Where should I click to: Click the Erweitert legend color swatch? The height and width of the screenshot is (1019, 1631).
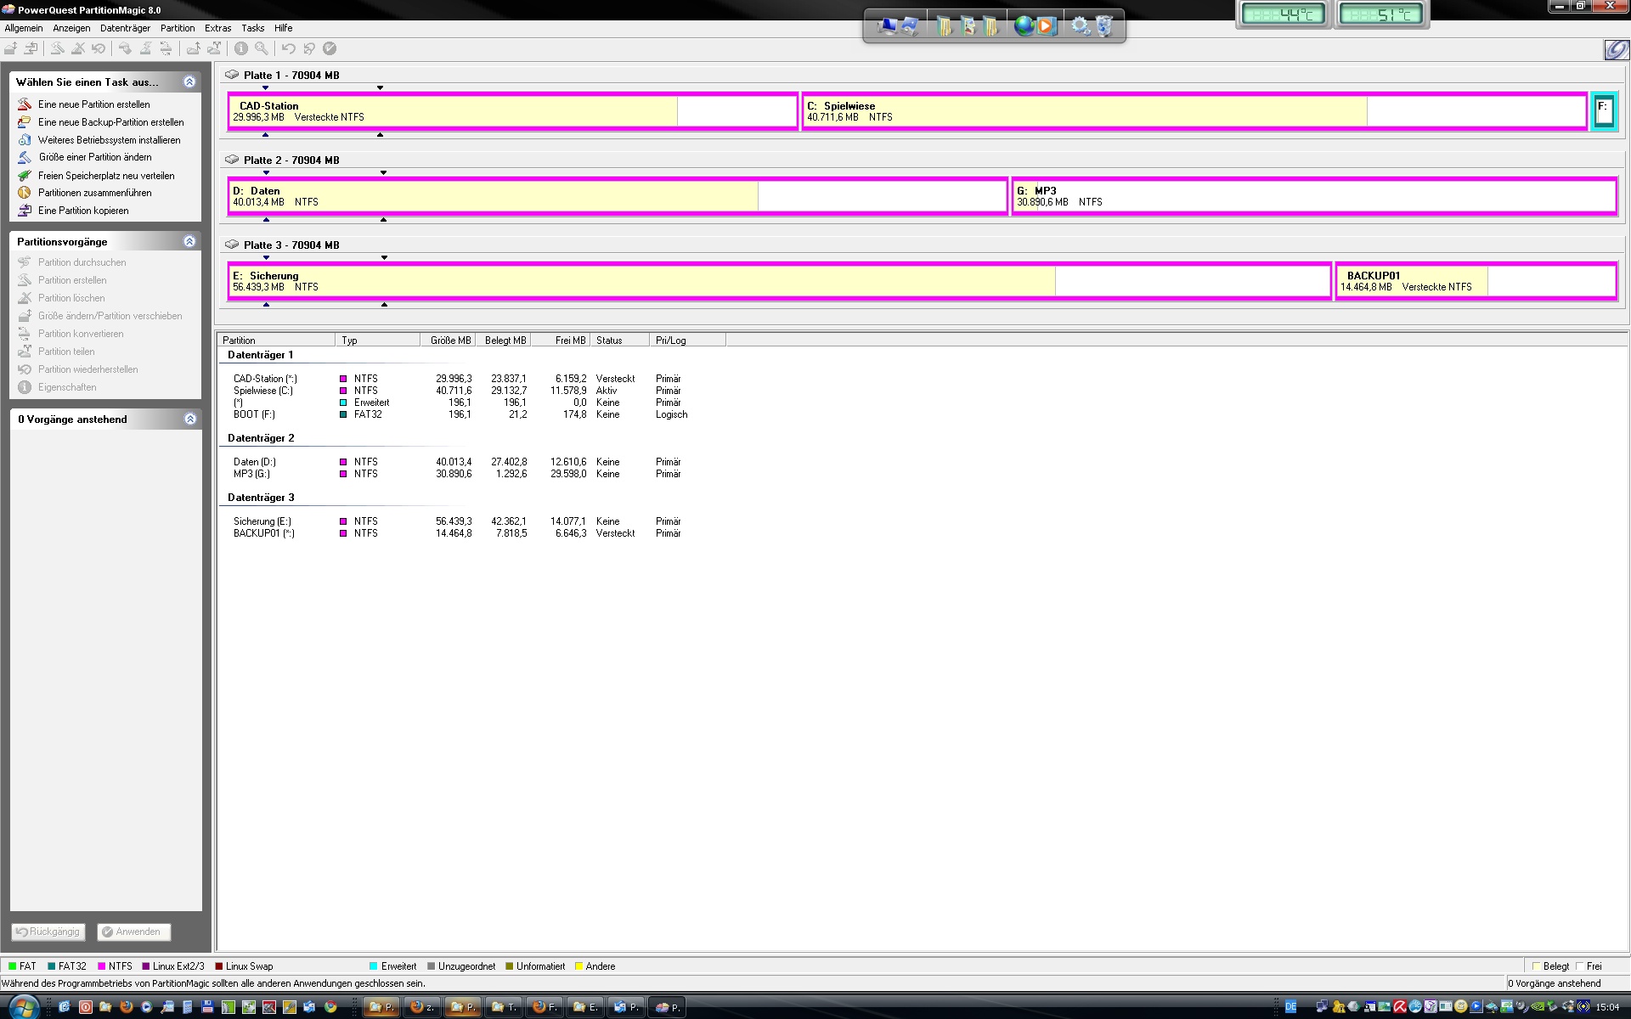pyautogui.click(x=374, y=966)
